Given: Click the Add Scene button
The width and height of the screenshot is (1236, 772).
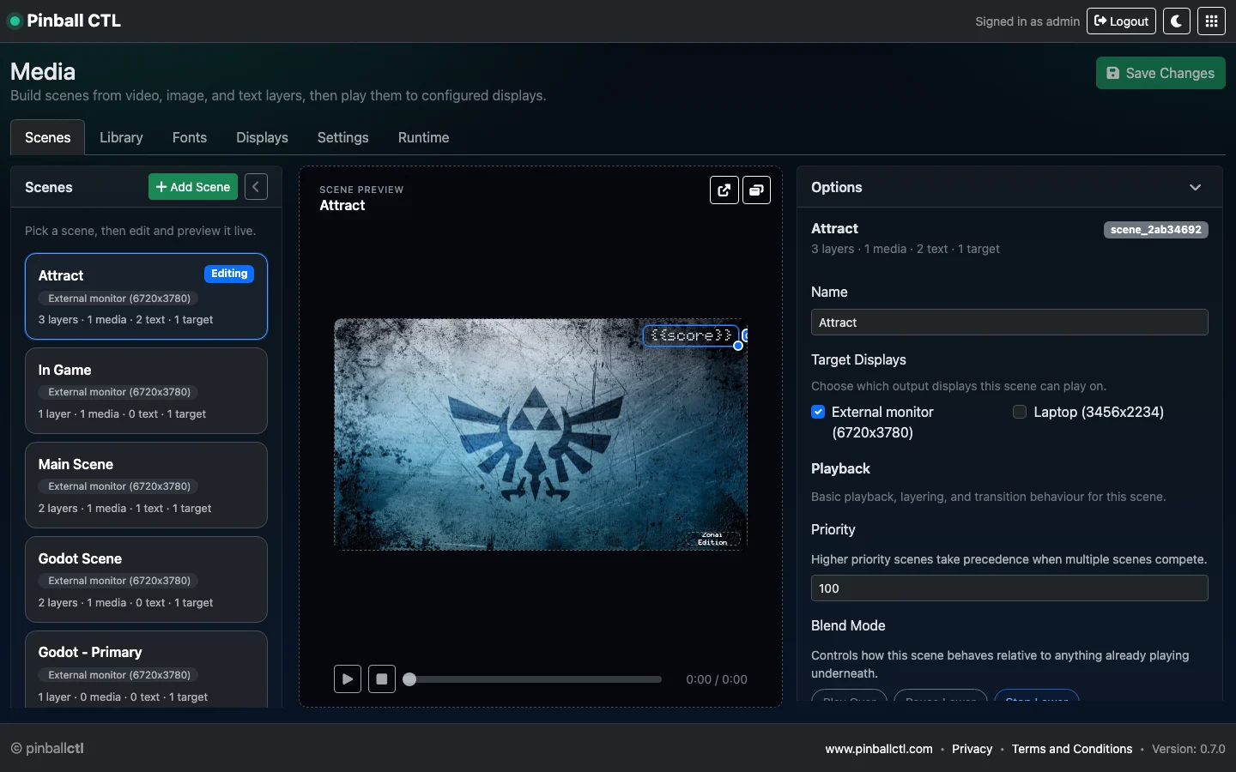Looking at the screenshot, I should (192, 187).
